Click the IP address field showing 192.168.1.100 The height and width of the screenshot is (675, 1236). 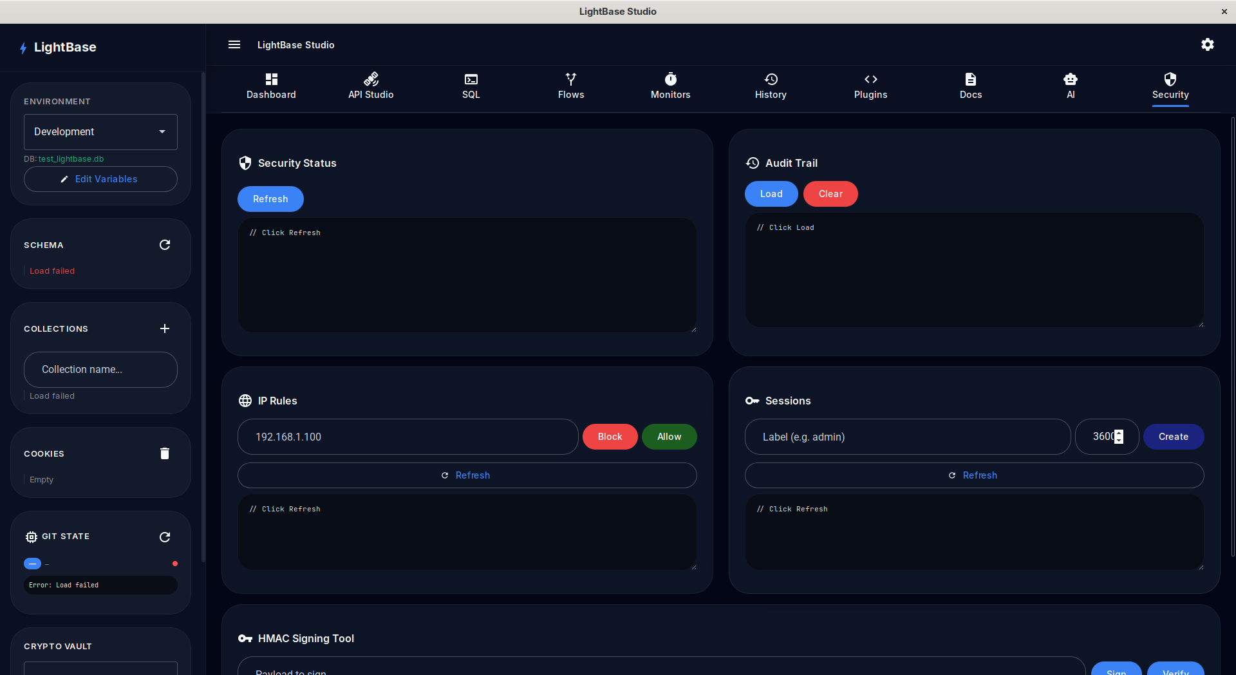[x=407, y=437]
